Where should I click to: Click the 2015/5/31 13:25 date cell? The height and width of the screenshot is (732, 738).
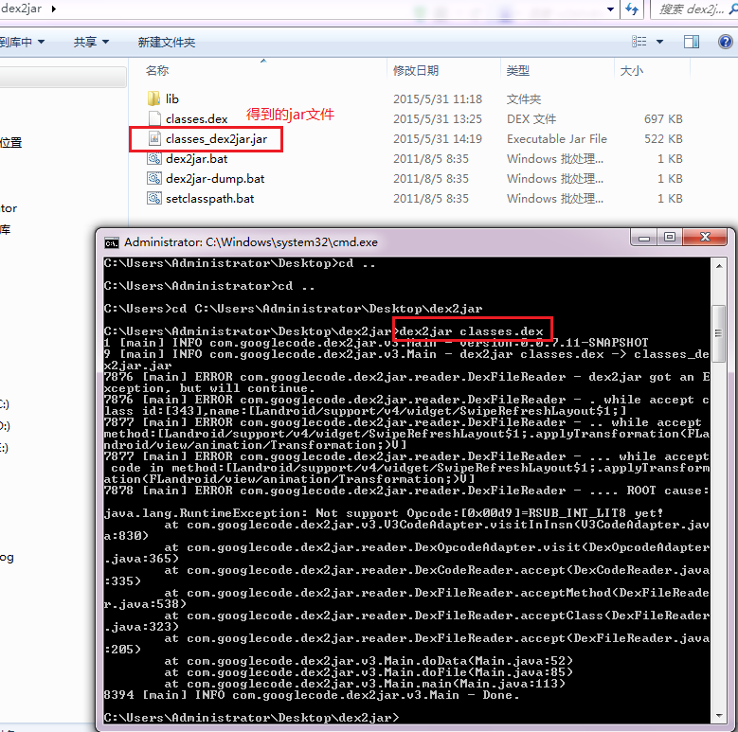(438, 119)
